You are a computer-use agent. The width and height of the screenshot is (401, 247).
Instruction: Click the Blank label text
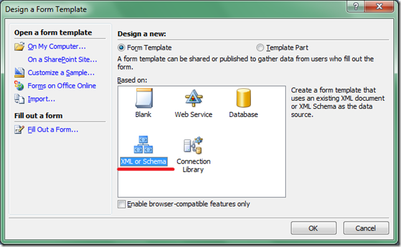point(143,114)
